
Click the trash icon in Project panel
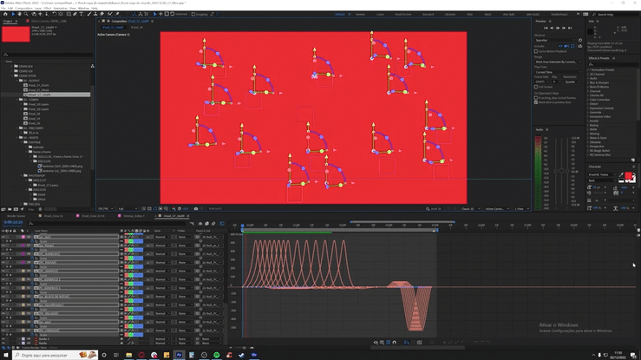click(40, 209)
